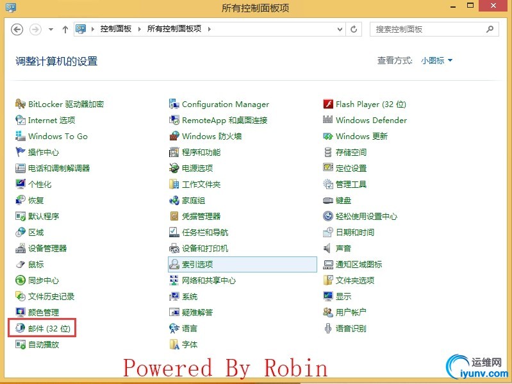Open the recent locations arrow beside forward button

[x=51, y=29]
